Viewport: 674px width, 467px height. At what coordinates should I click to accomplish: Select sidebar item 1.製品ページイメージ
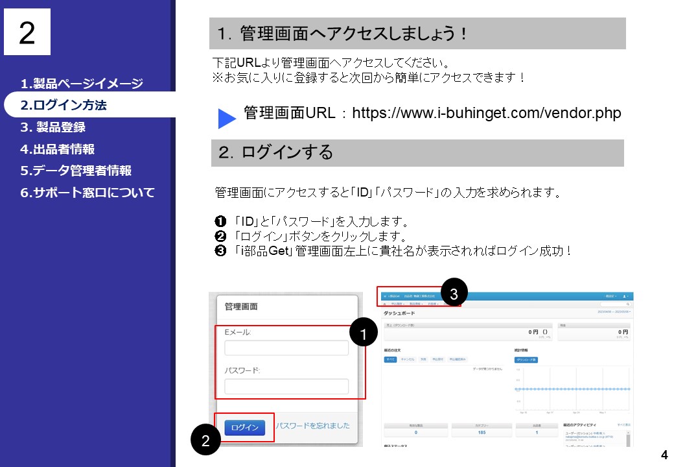point(82,84)
